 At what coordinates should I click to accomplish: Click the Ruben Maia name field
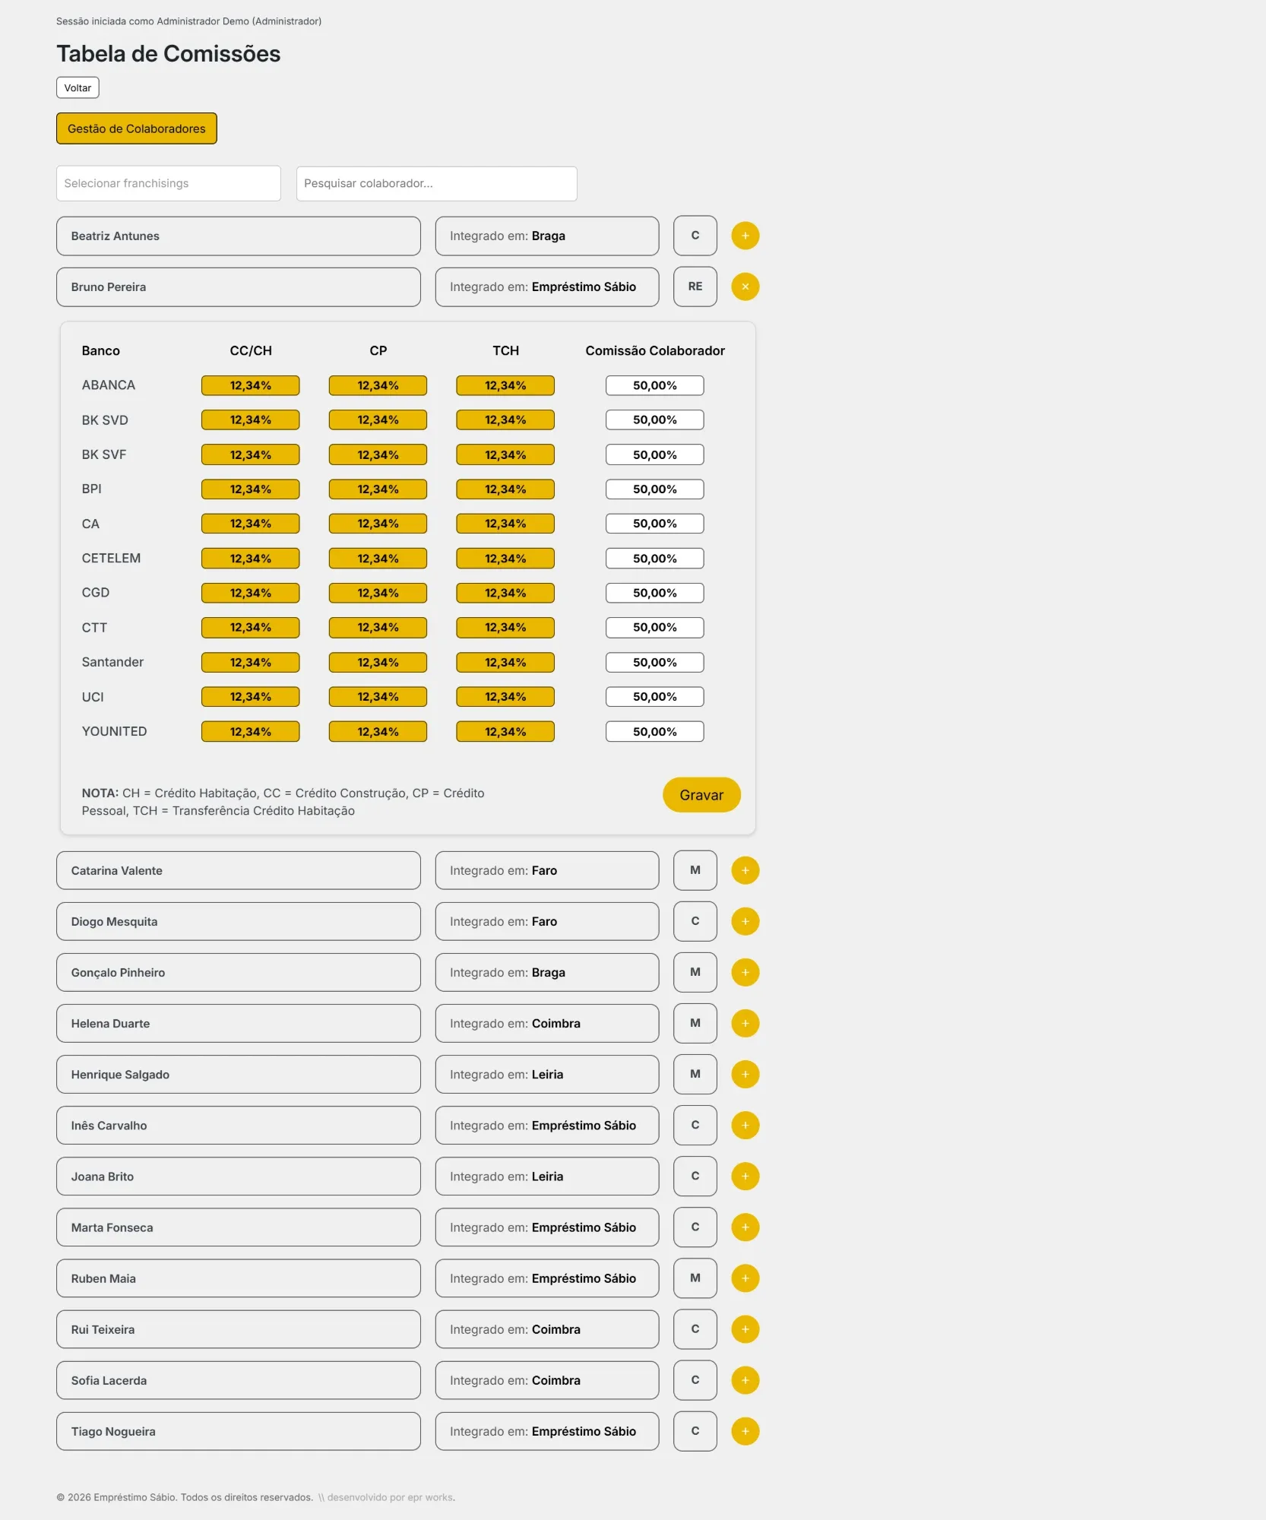pyautogui.click(x=239, y=1278)
